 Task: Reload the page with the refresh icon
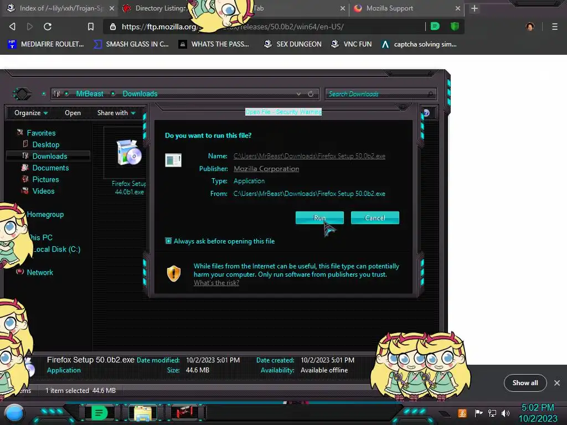[48, 27]
